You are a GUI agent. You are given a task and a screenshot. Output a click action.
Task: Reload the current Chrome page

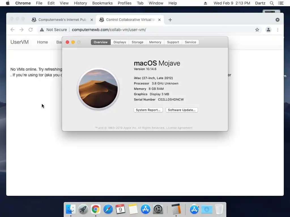tap(31, 30)
